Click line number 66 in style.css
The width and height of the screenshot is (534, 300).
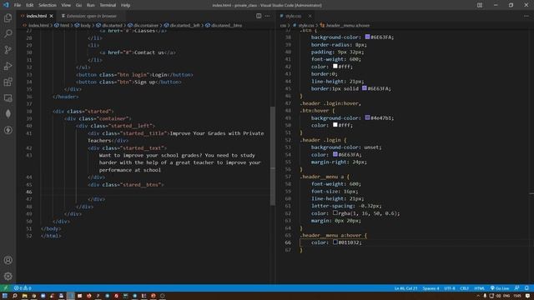(x=288, y=242)
